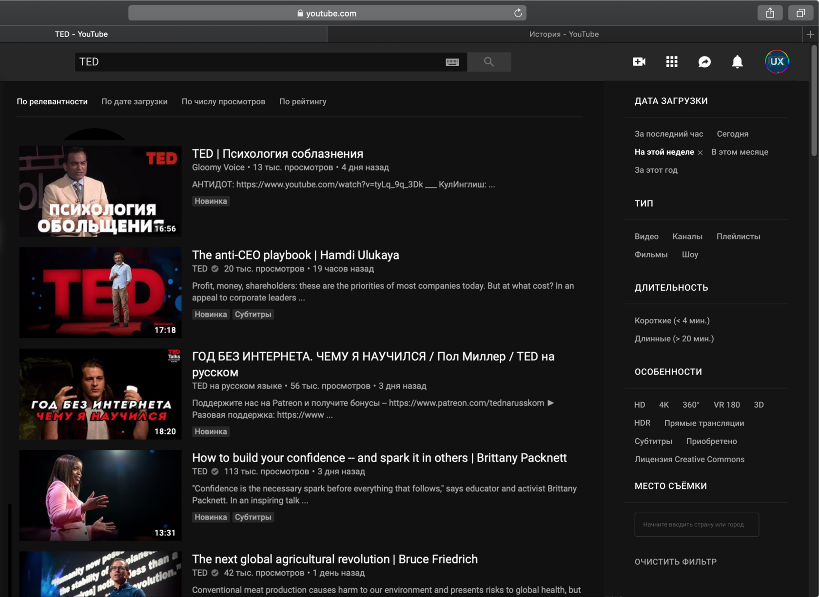Open the 'Gloomy Voice' channel link
The height and width of the screenshot is (597, 819).
(x=218, y=167)
